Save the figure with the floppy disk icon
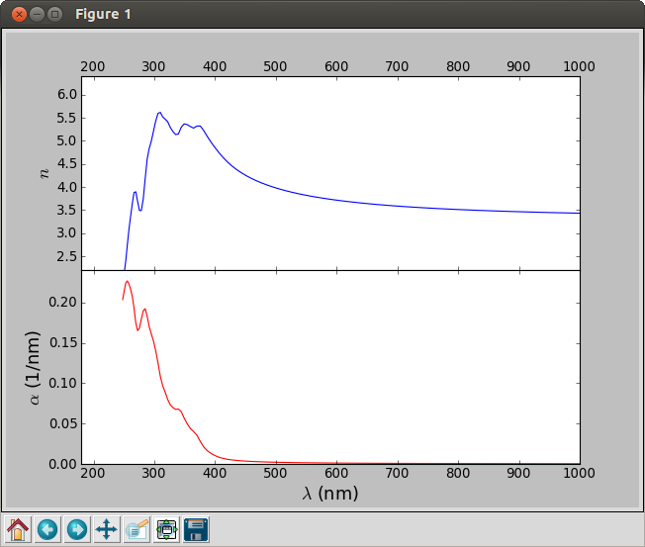This screenshot has width=645, height=547. [x=197, y=529]
